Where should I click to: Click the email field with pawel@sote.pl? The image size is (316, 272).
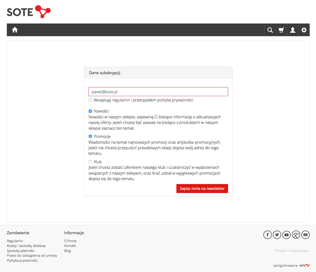point(158,92)
